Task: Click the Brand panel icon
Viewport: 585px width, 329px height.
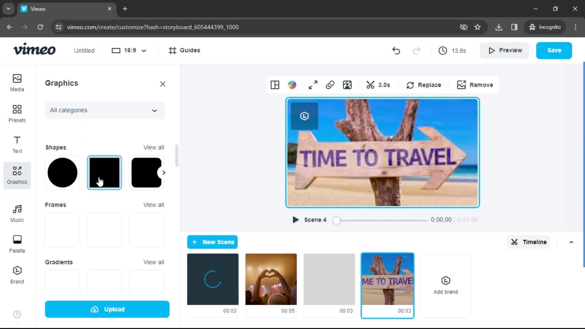Action: pos(17,274)
